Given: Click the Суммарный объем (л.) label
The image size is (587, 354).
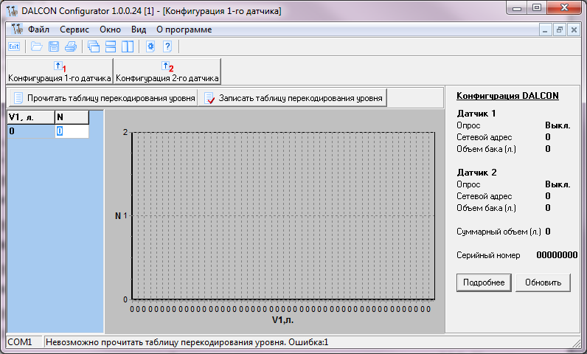Looking at the screenshot, I should point(499,232).
